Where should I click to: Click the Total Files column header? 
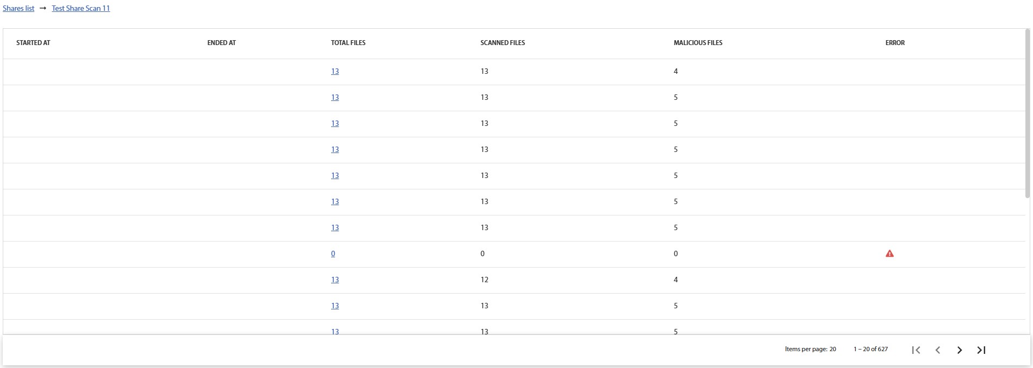tap(348, 43)
